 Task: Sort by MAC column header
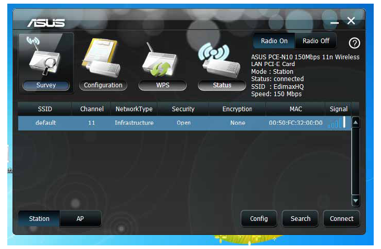296,109
